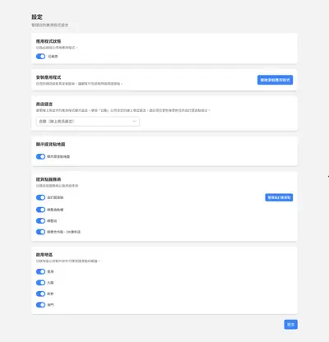Disable the 澳門 region toggle
Viewport: 329px width, 342px height.
click(x=40, y=305)
